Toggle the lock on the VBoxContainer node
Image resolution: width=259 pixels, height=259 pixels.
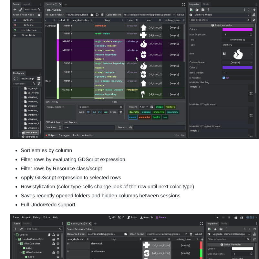click(x=53, y=243)
